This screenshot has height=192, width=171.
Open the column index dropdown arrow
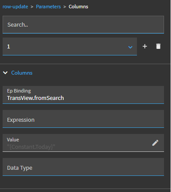coord(130,47)
